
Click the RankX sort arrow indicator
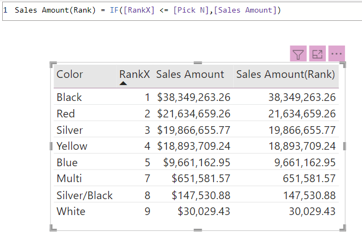[x=123, y=83]
